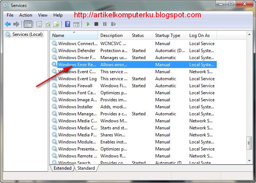Sort by the Description column header

point(114,35)
